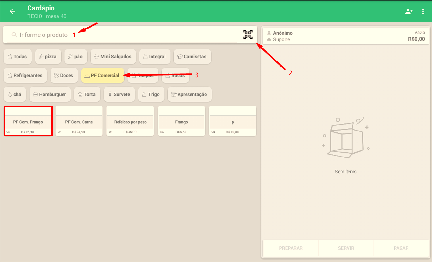Click the PAGAR button
Image resolution: width=432 pixels, height=262 pixels.
401,248
